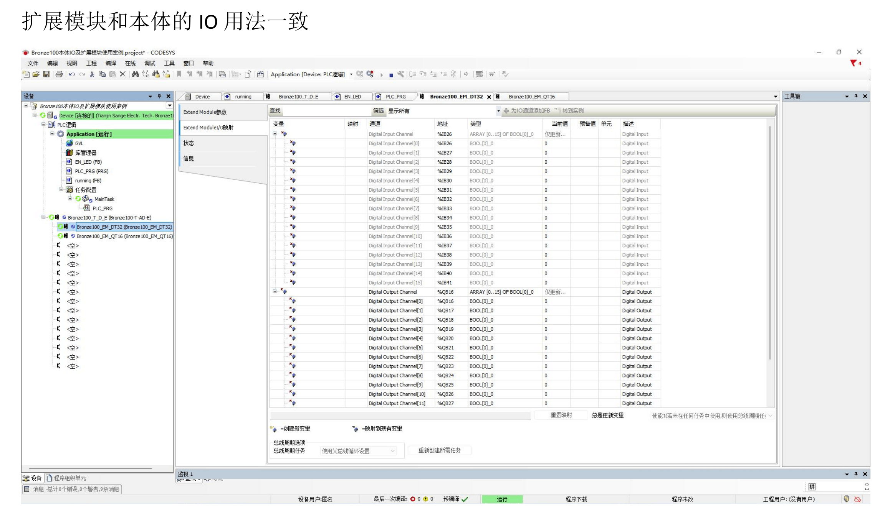This screenshot has height=524, width=880.
Task: Click the shield icon in status bar
Action: coord(847,499)
